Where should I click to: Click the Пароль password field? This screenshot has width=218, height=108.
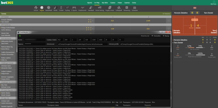coord(35,44)
